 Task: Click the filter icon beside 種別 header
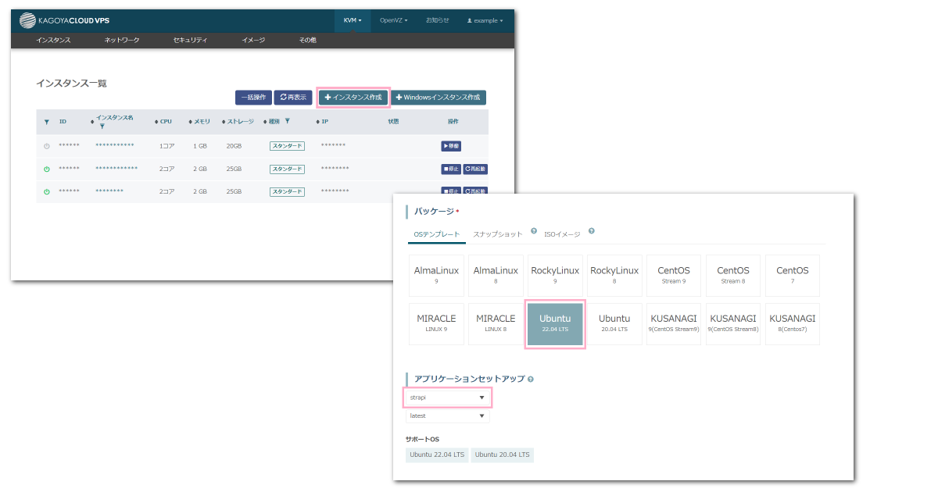(x=288, y=121)
